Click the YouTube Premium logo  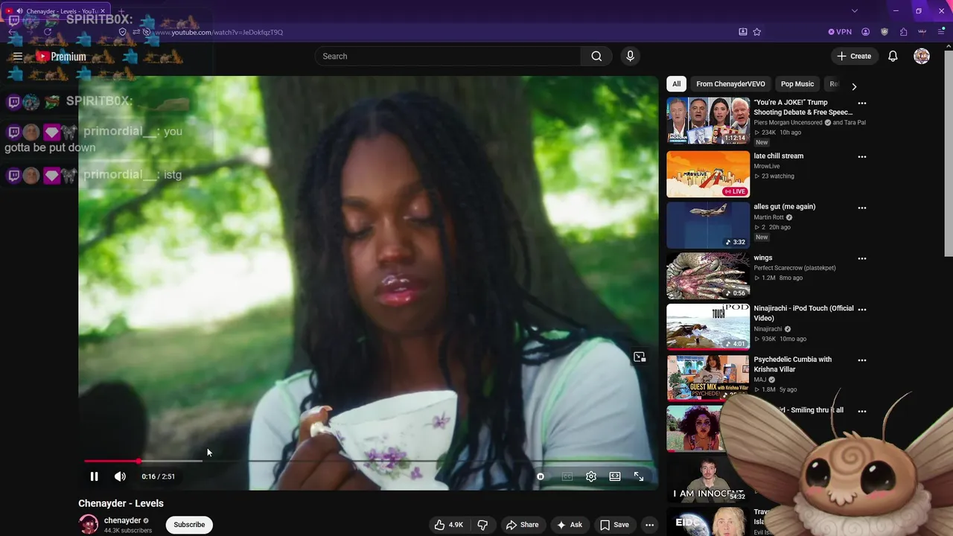click(61, 57)
